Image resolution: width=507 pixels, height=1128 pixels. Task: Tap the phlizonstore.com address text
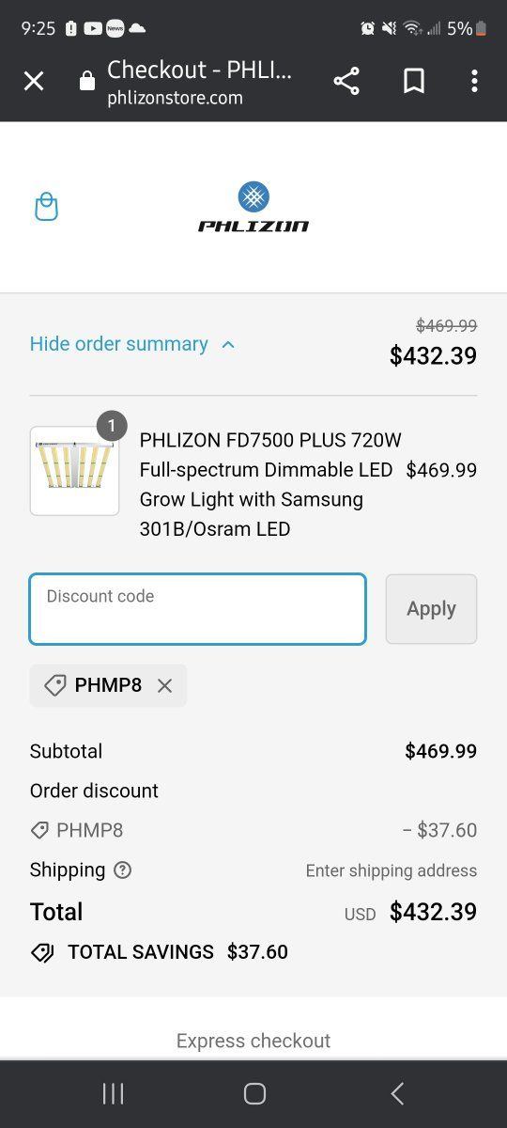point(175,98)
